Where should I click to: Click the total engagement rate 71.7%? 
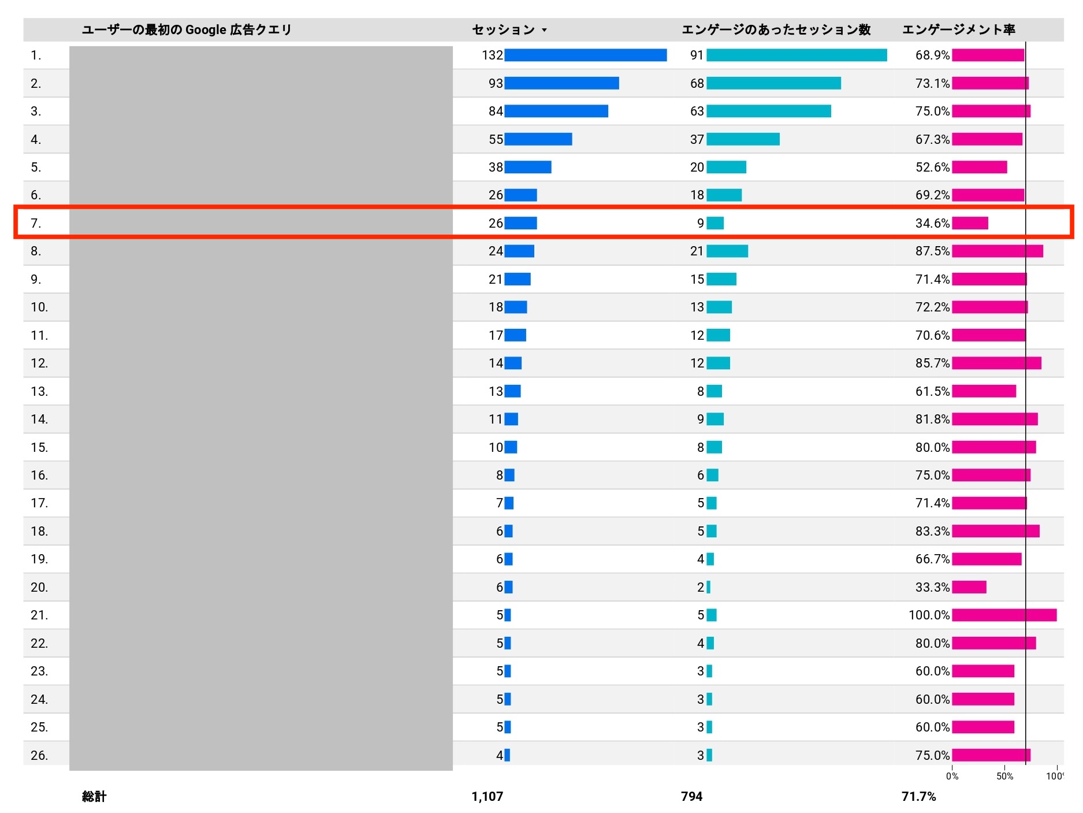[918, 797]
